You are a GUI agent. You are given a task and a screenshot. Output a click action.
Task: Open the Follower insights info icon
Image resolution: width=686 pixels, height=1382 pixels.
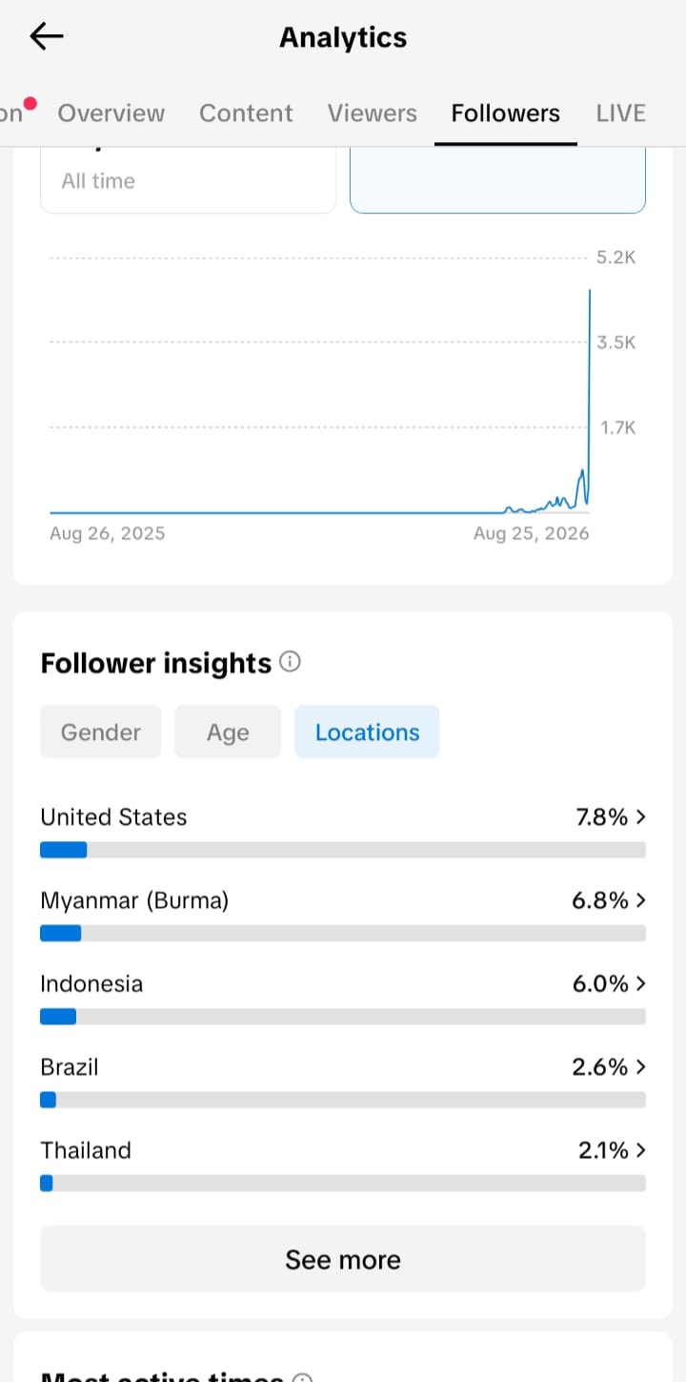(291, 662)
